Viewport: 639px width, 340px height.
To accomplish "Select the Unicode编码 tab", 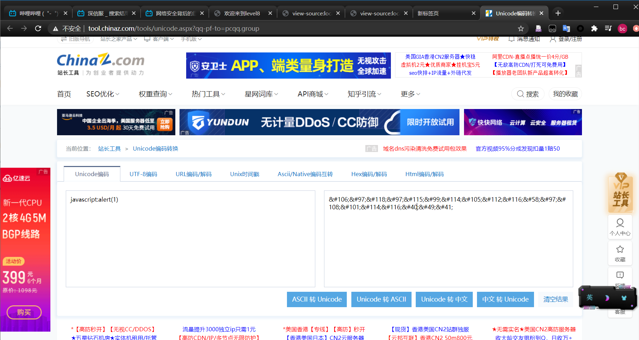I will (92, 174).
